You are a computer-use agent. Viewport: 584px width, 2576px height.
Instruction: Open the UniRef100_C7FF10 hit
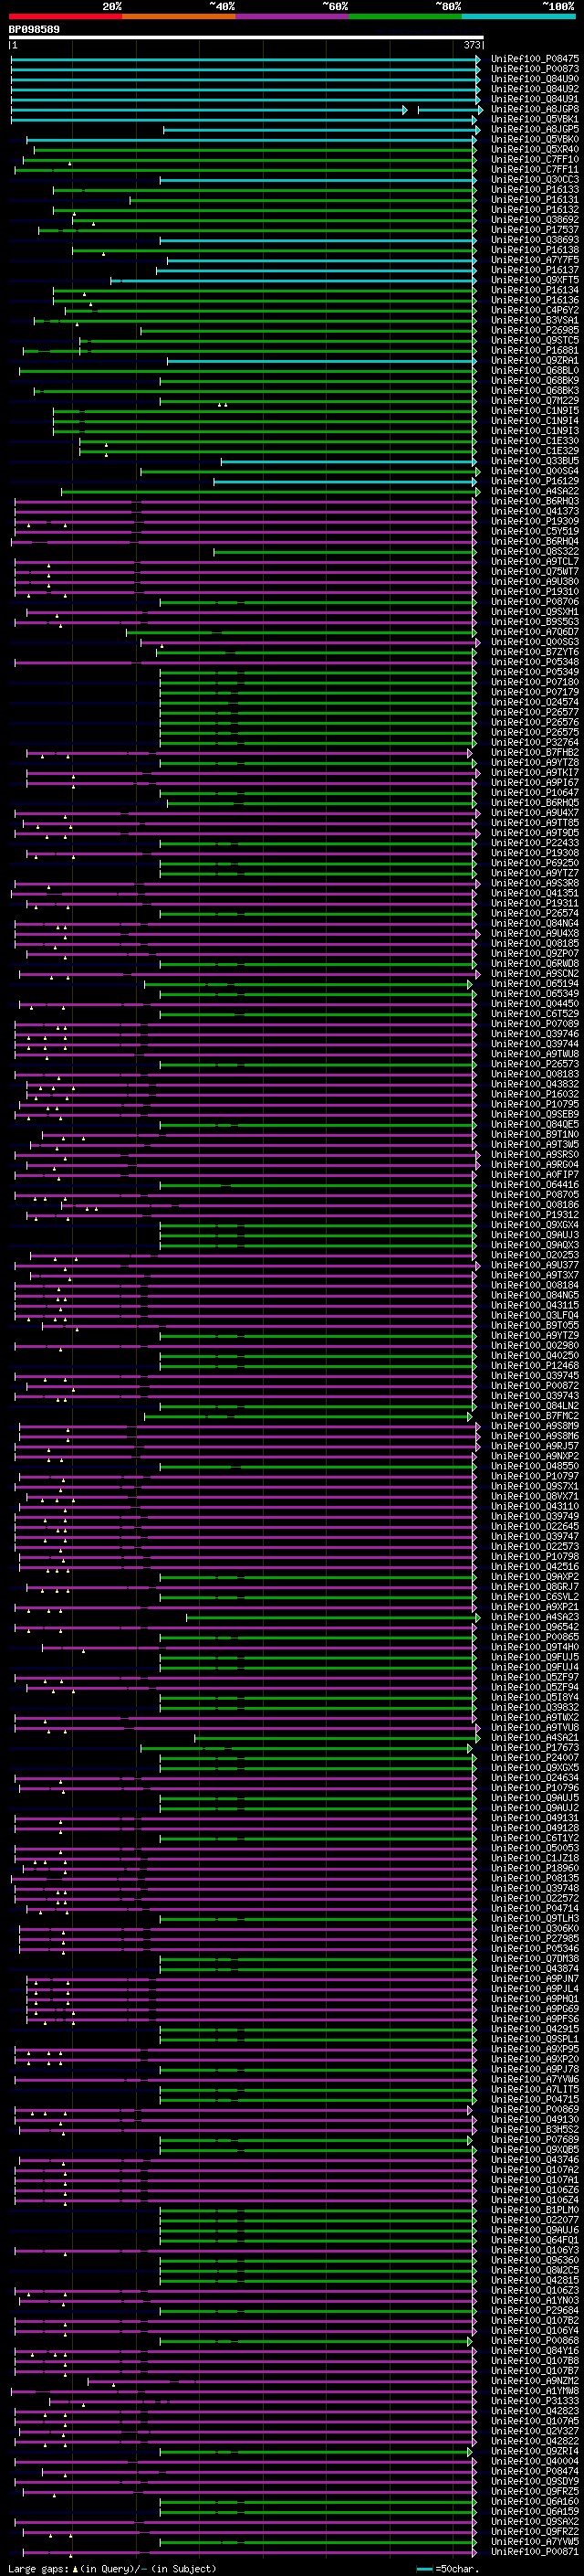[535, 159]
